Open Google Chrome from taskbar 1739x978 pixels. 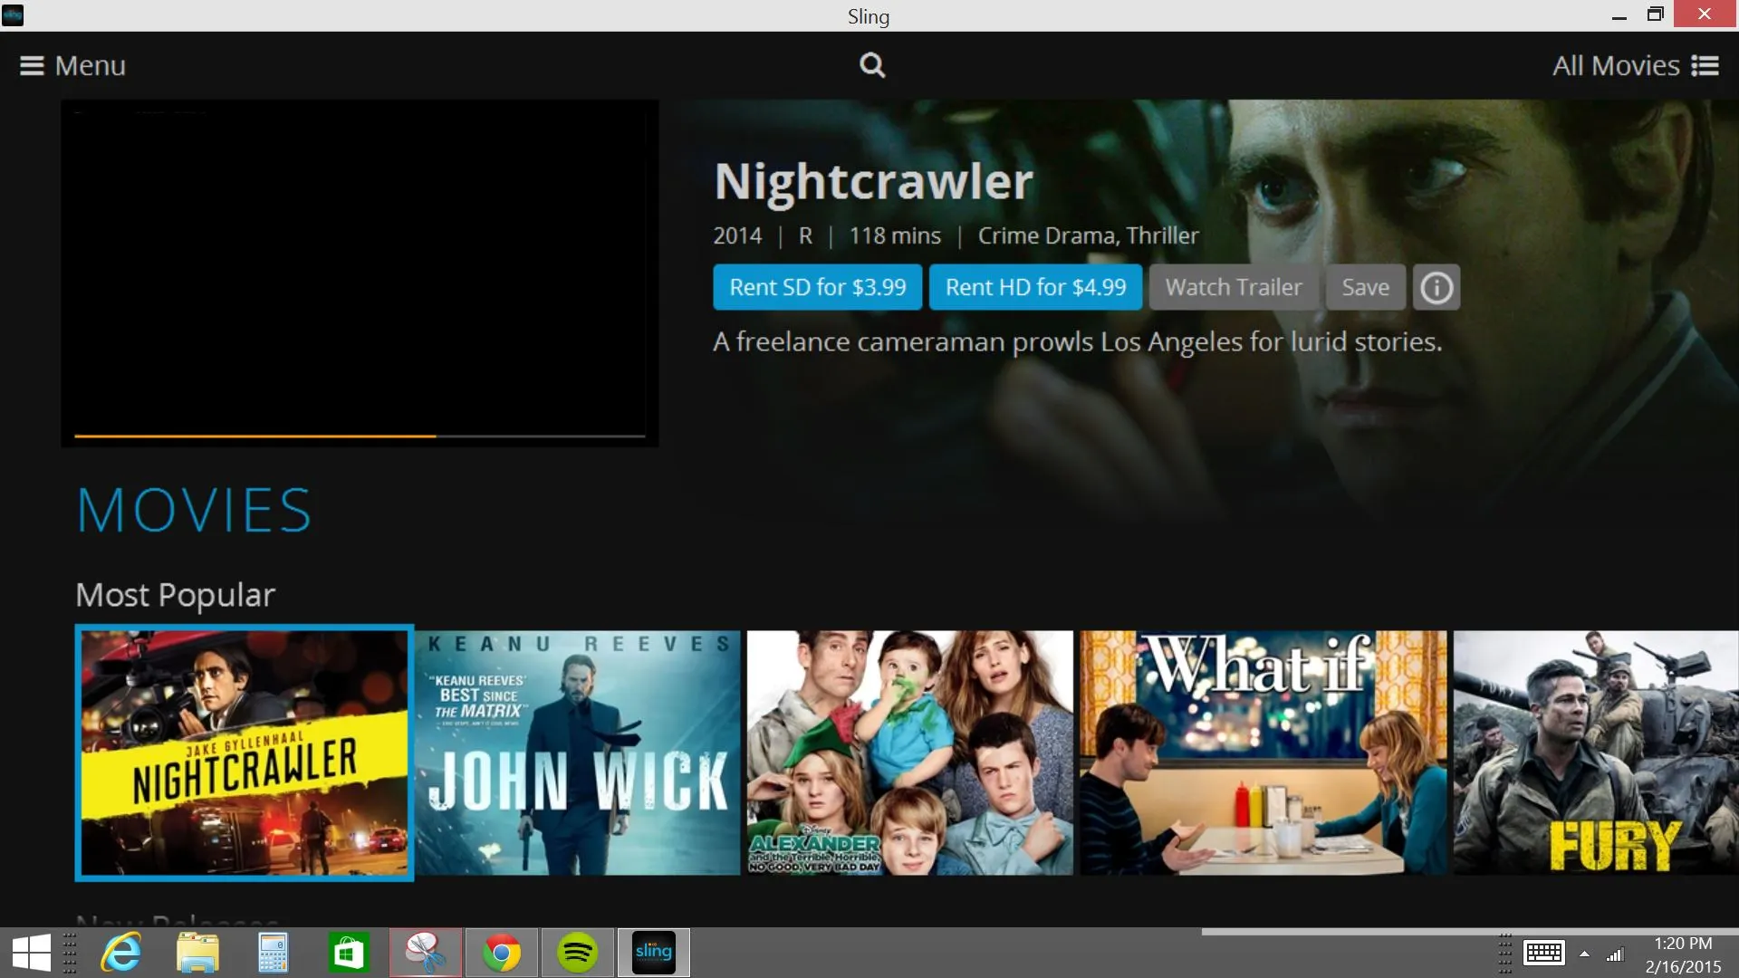[x=502, y=953]
